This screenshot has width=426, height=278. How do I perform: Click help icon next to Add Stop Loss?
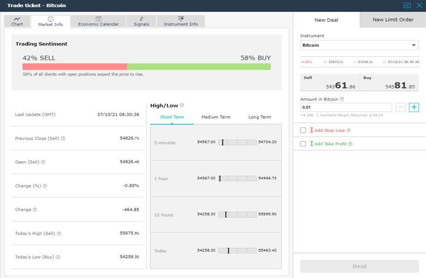pos(349,131)
